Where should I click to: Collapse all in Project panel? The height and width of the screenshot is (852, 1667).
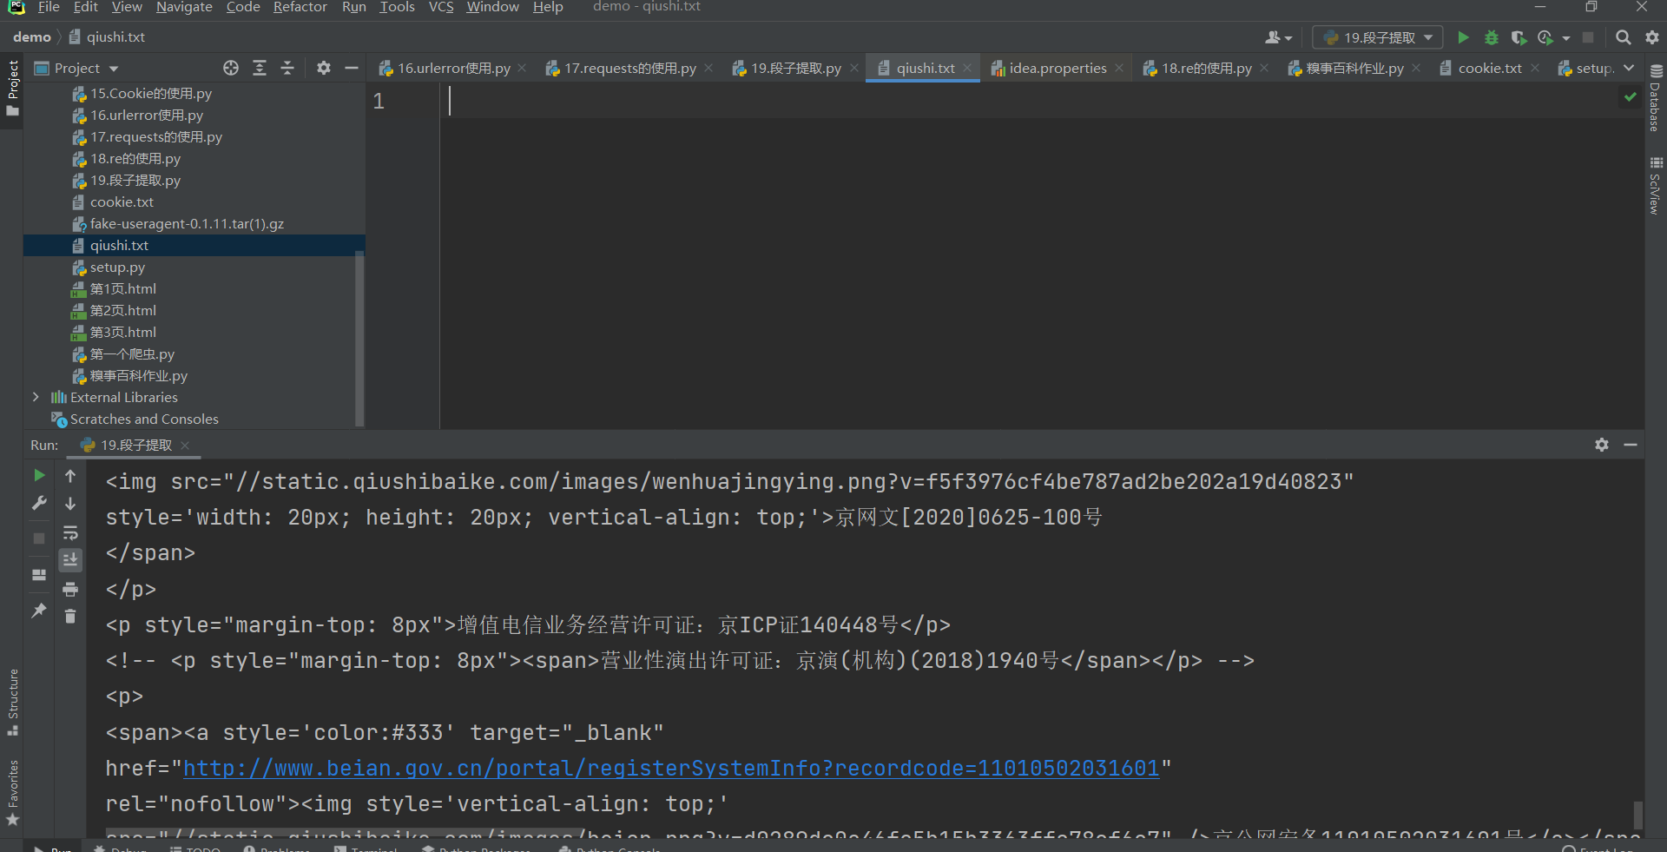click(287, 68)
